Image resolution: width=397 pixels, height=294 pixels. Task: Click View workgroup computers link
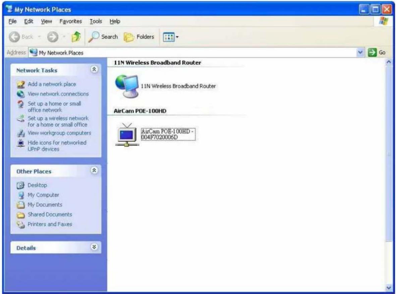tap(59, 133)
